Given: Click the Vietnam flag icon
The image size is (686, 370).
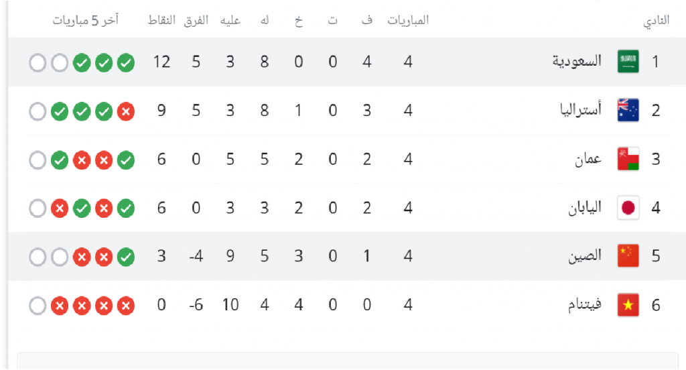Looking at the screenshot, I should tap(628, 305).
